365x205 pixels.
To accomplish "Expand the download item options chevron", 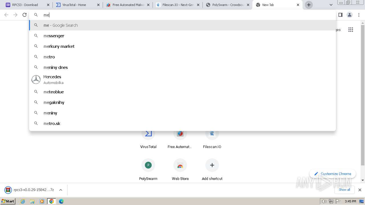I will click(61, 190).
